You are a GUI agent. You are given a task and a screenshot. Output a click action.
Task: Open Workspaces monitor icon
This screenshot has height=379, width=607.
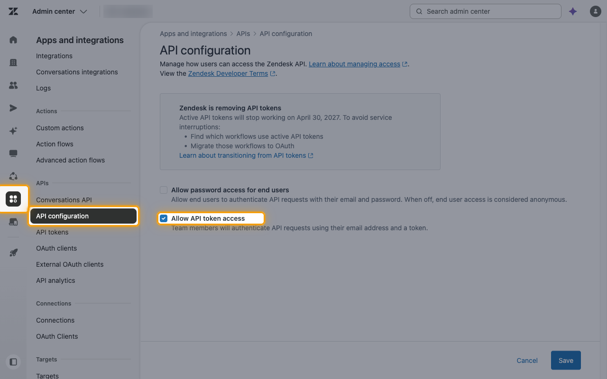coord(13,153)
